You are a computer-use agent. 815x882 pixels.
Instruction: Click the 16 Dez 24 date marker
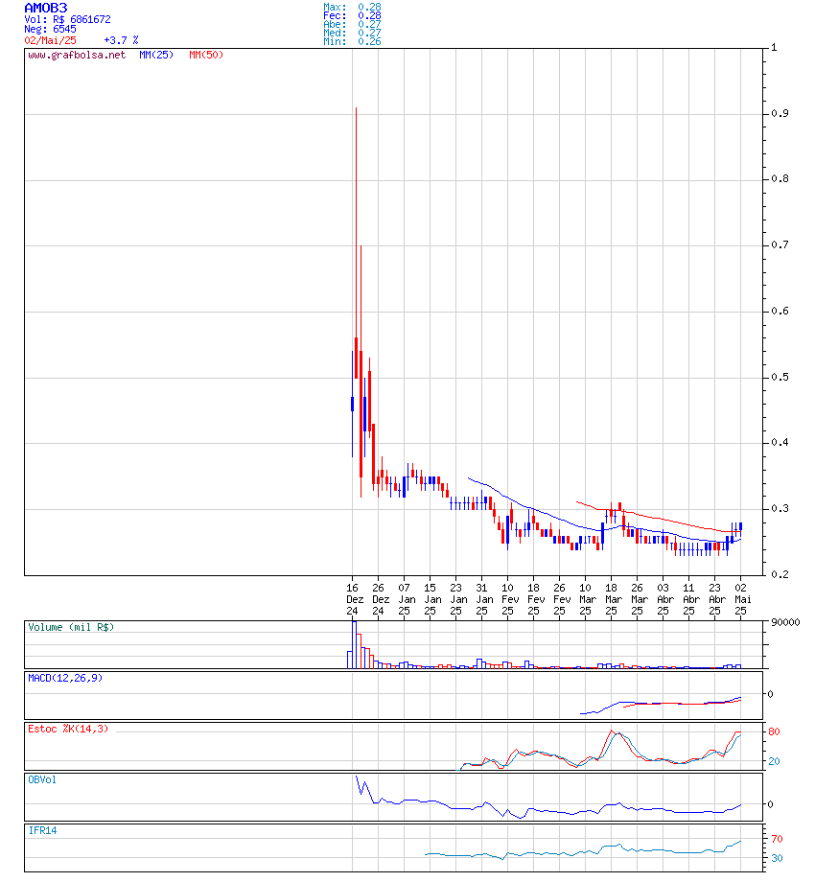click(x=353, y=599)
